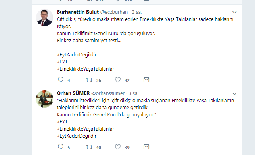
Task: Reply to Burhanettin Bulut's tweet
Action: (61, 80)
